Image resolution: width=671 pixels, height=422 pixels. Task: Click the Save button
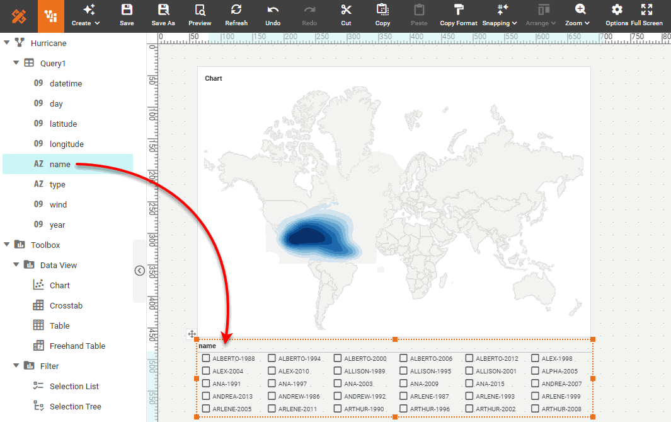pos(127,15)
